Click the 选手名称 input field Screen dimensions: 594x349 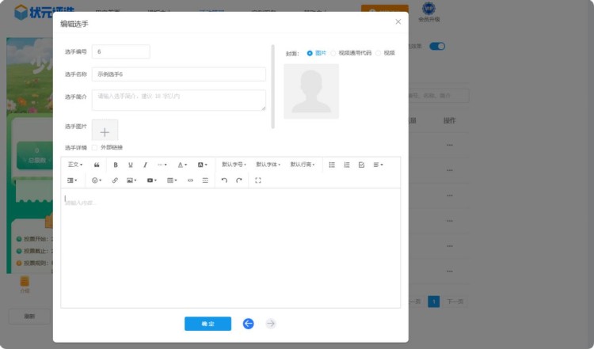coord(178,74)
